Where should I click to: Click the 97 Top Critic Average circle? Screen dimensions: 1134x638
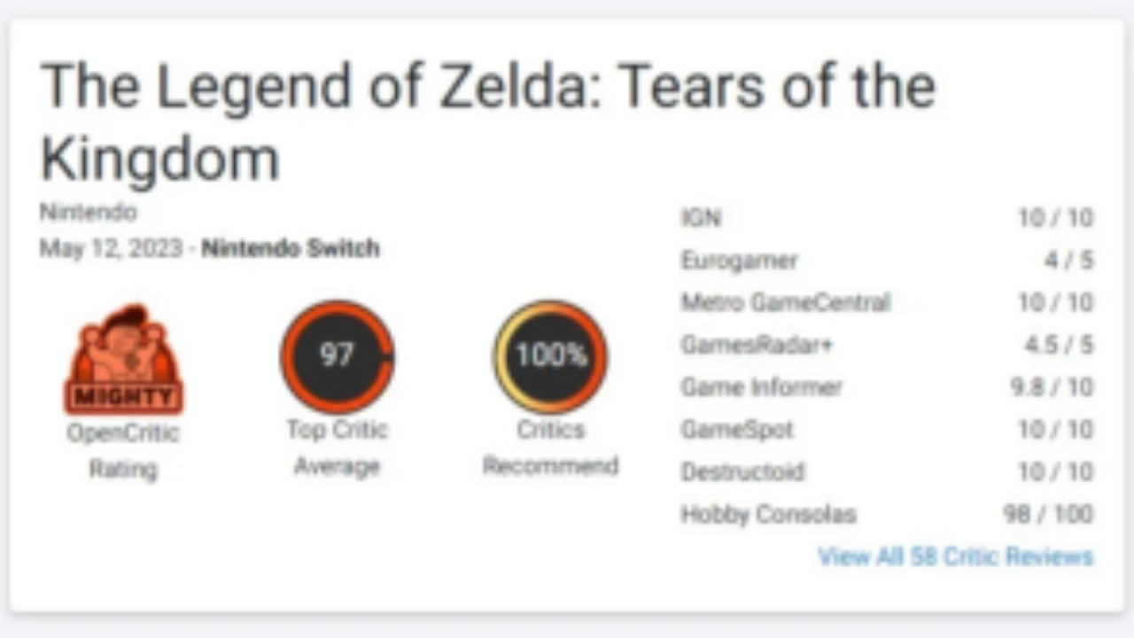tap(337, 356)
